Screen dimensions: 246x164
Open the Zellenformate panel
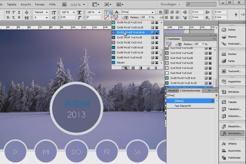(232, 116)
